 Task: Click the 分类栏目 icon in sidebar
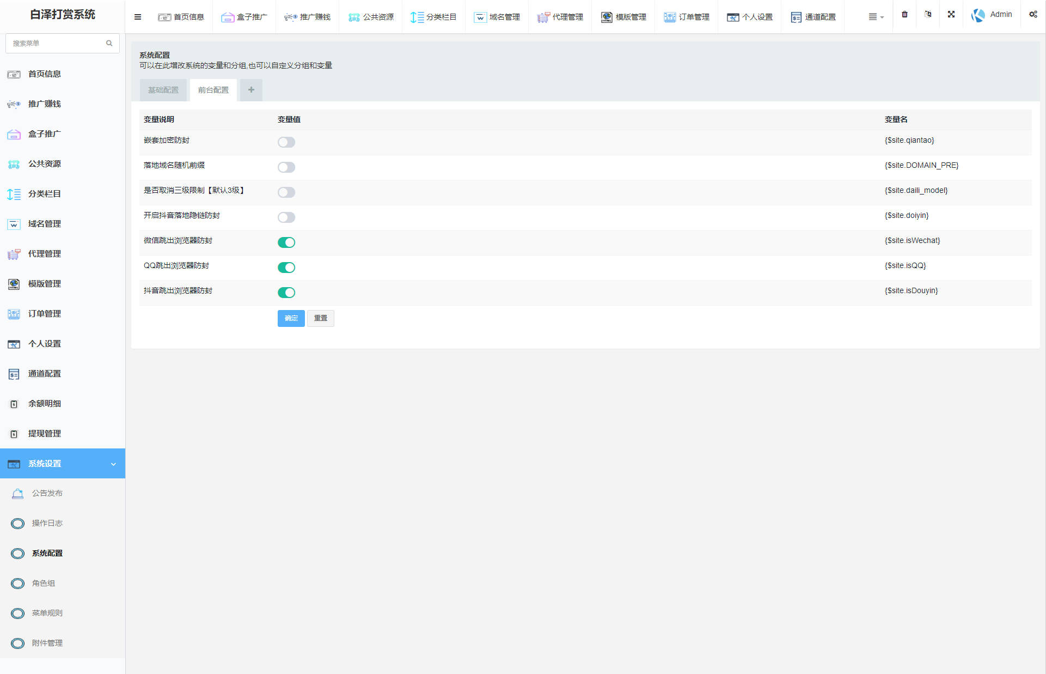click(14, 194)
